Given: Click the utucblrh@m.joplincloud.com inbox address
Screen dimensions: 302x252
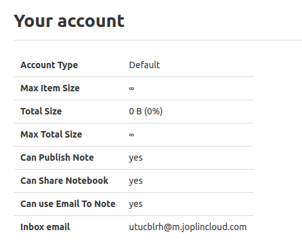Looking at the screenshot, I should click(188, 227).
